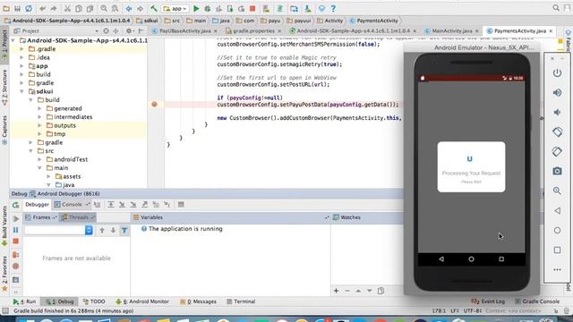Image resolution: width=573 pixels, height=322 pixels.
Task: Click emulator sidebar Home circle
Action: (557, 231)
